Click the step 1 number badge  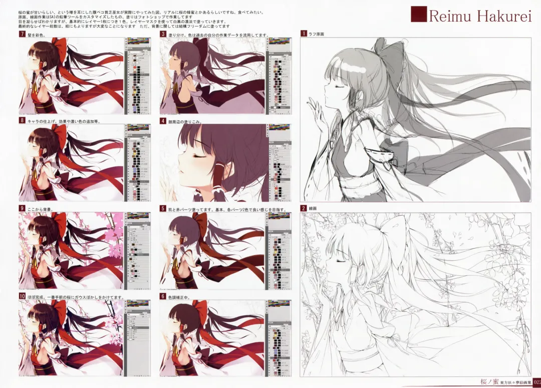pyautogui.click(x=304, y=34)
